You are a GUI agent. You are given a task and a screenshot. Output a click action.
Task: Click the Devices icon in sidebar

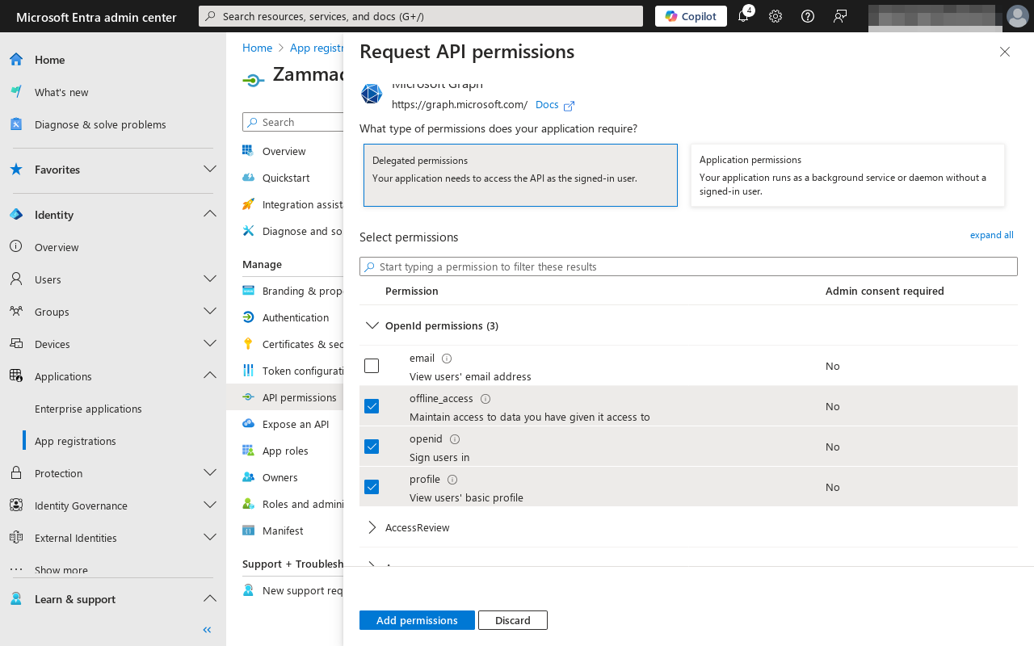coord(16,344)
